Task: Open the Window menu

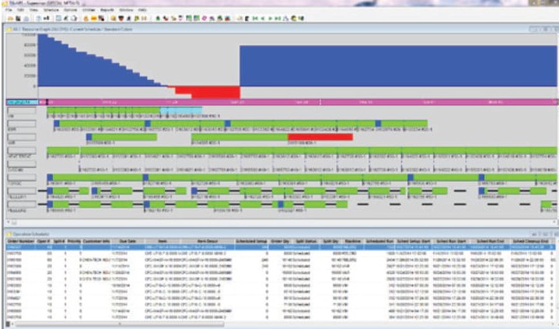Action: click(126, 10)
